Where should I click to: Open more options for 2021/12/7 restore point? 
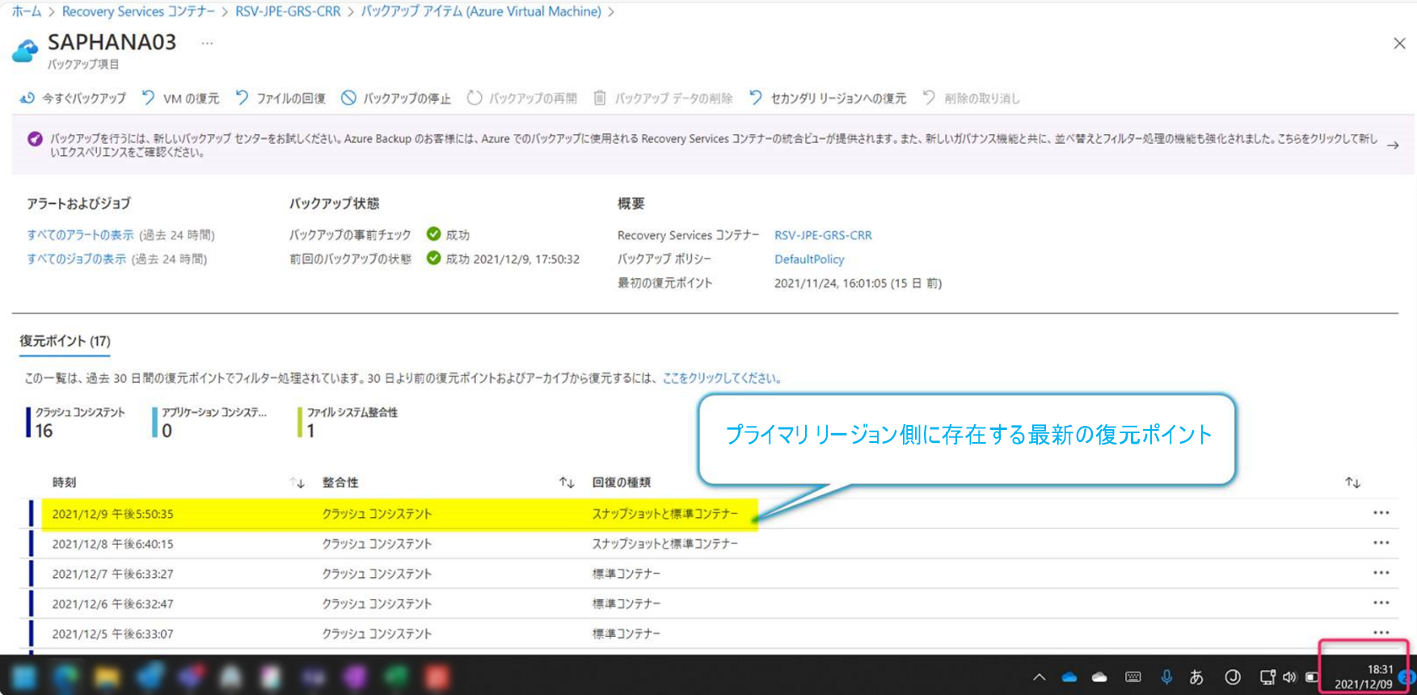click(x=1381, y=573)
